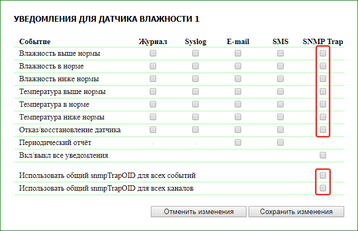Check SNMP Trap for Отказ/восстановление датчика
Viewport: 358px width, 231px height.
click(323, 130)
